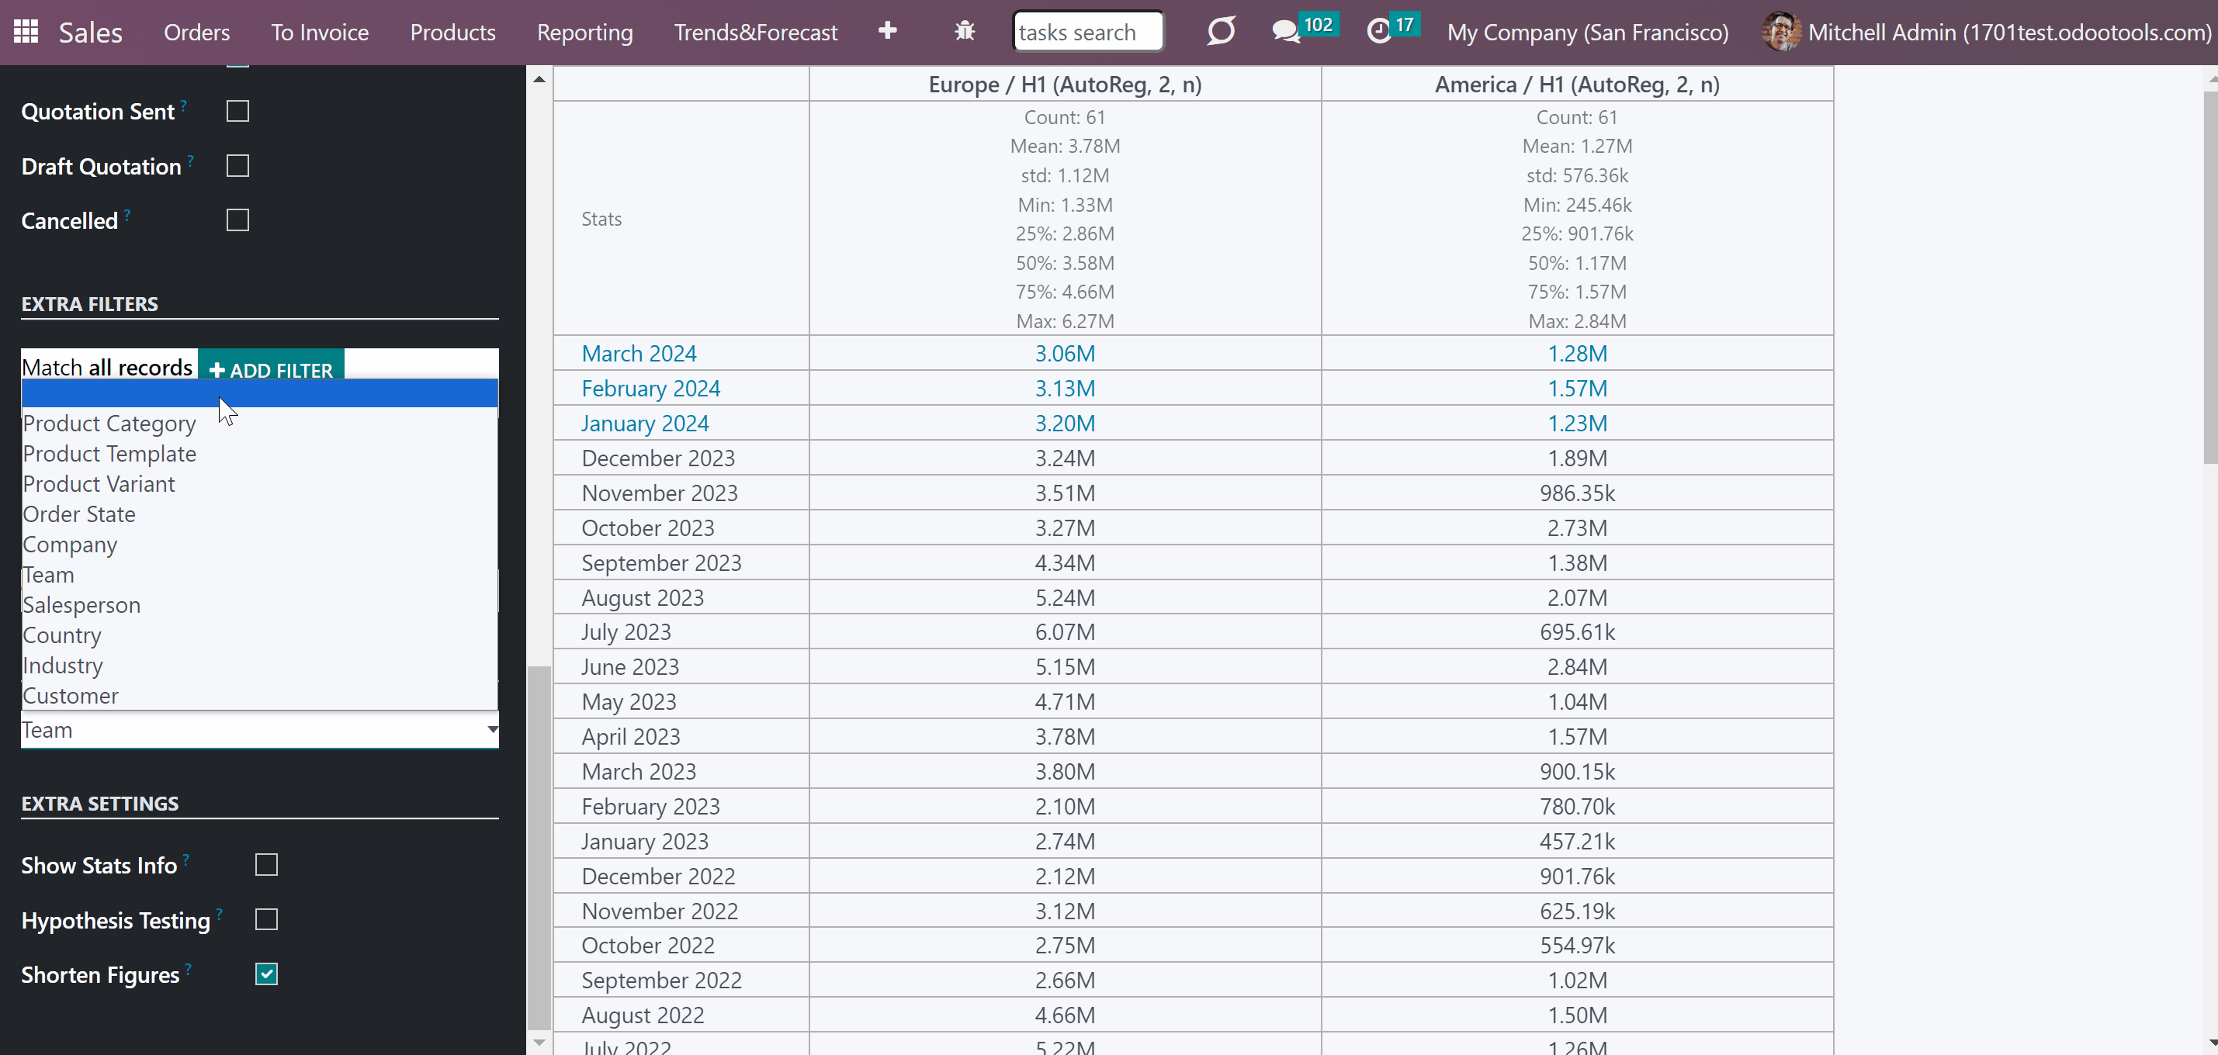Open the apps grid menu icon
The height and width of the screenshot is (1055, 2218).
[26, 32]
